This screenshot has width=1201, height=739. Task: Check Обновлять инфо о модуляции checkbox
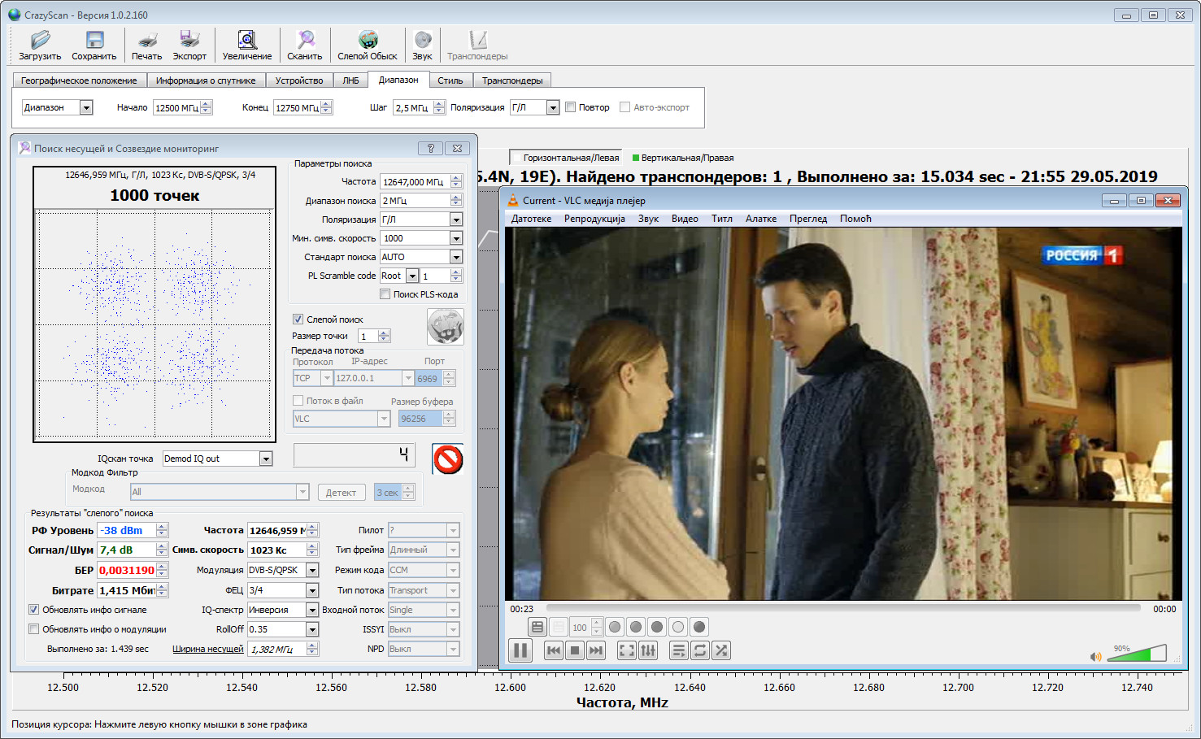(x=34, y=629)
